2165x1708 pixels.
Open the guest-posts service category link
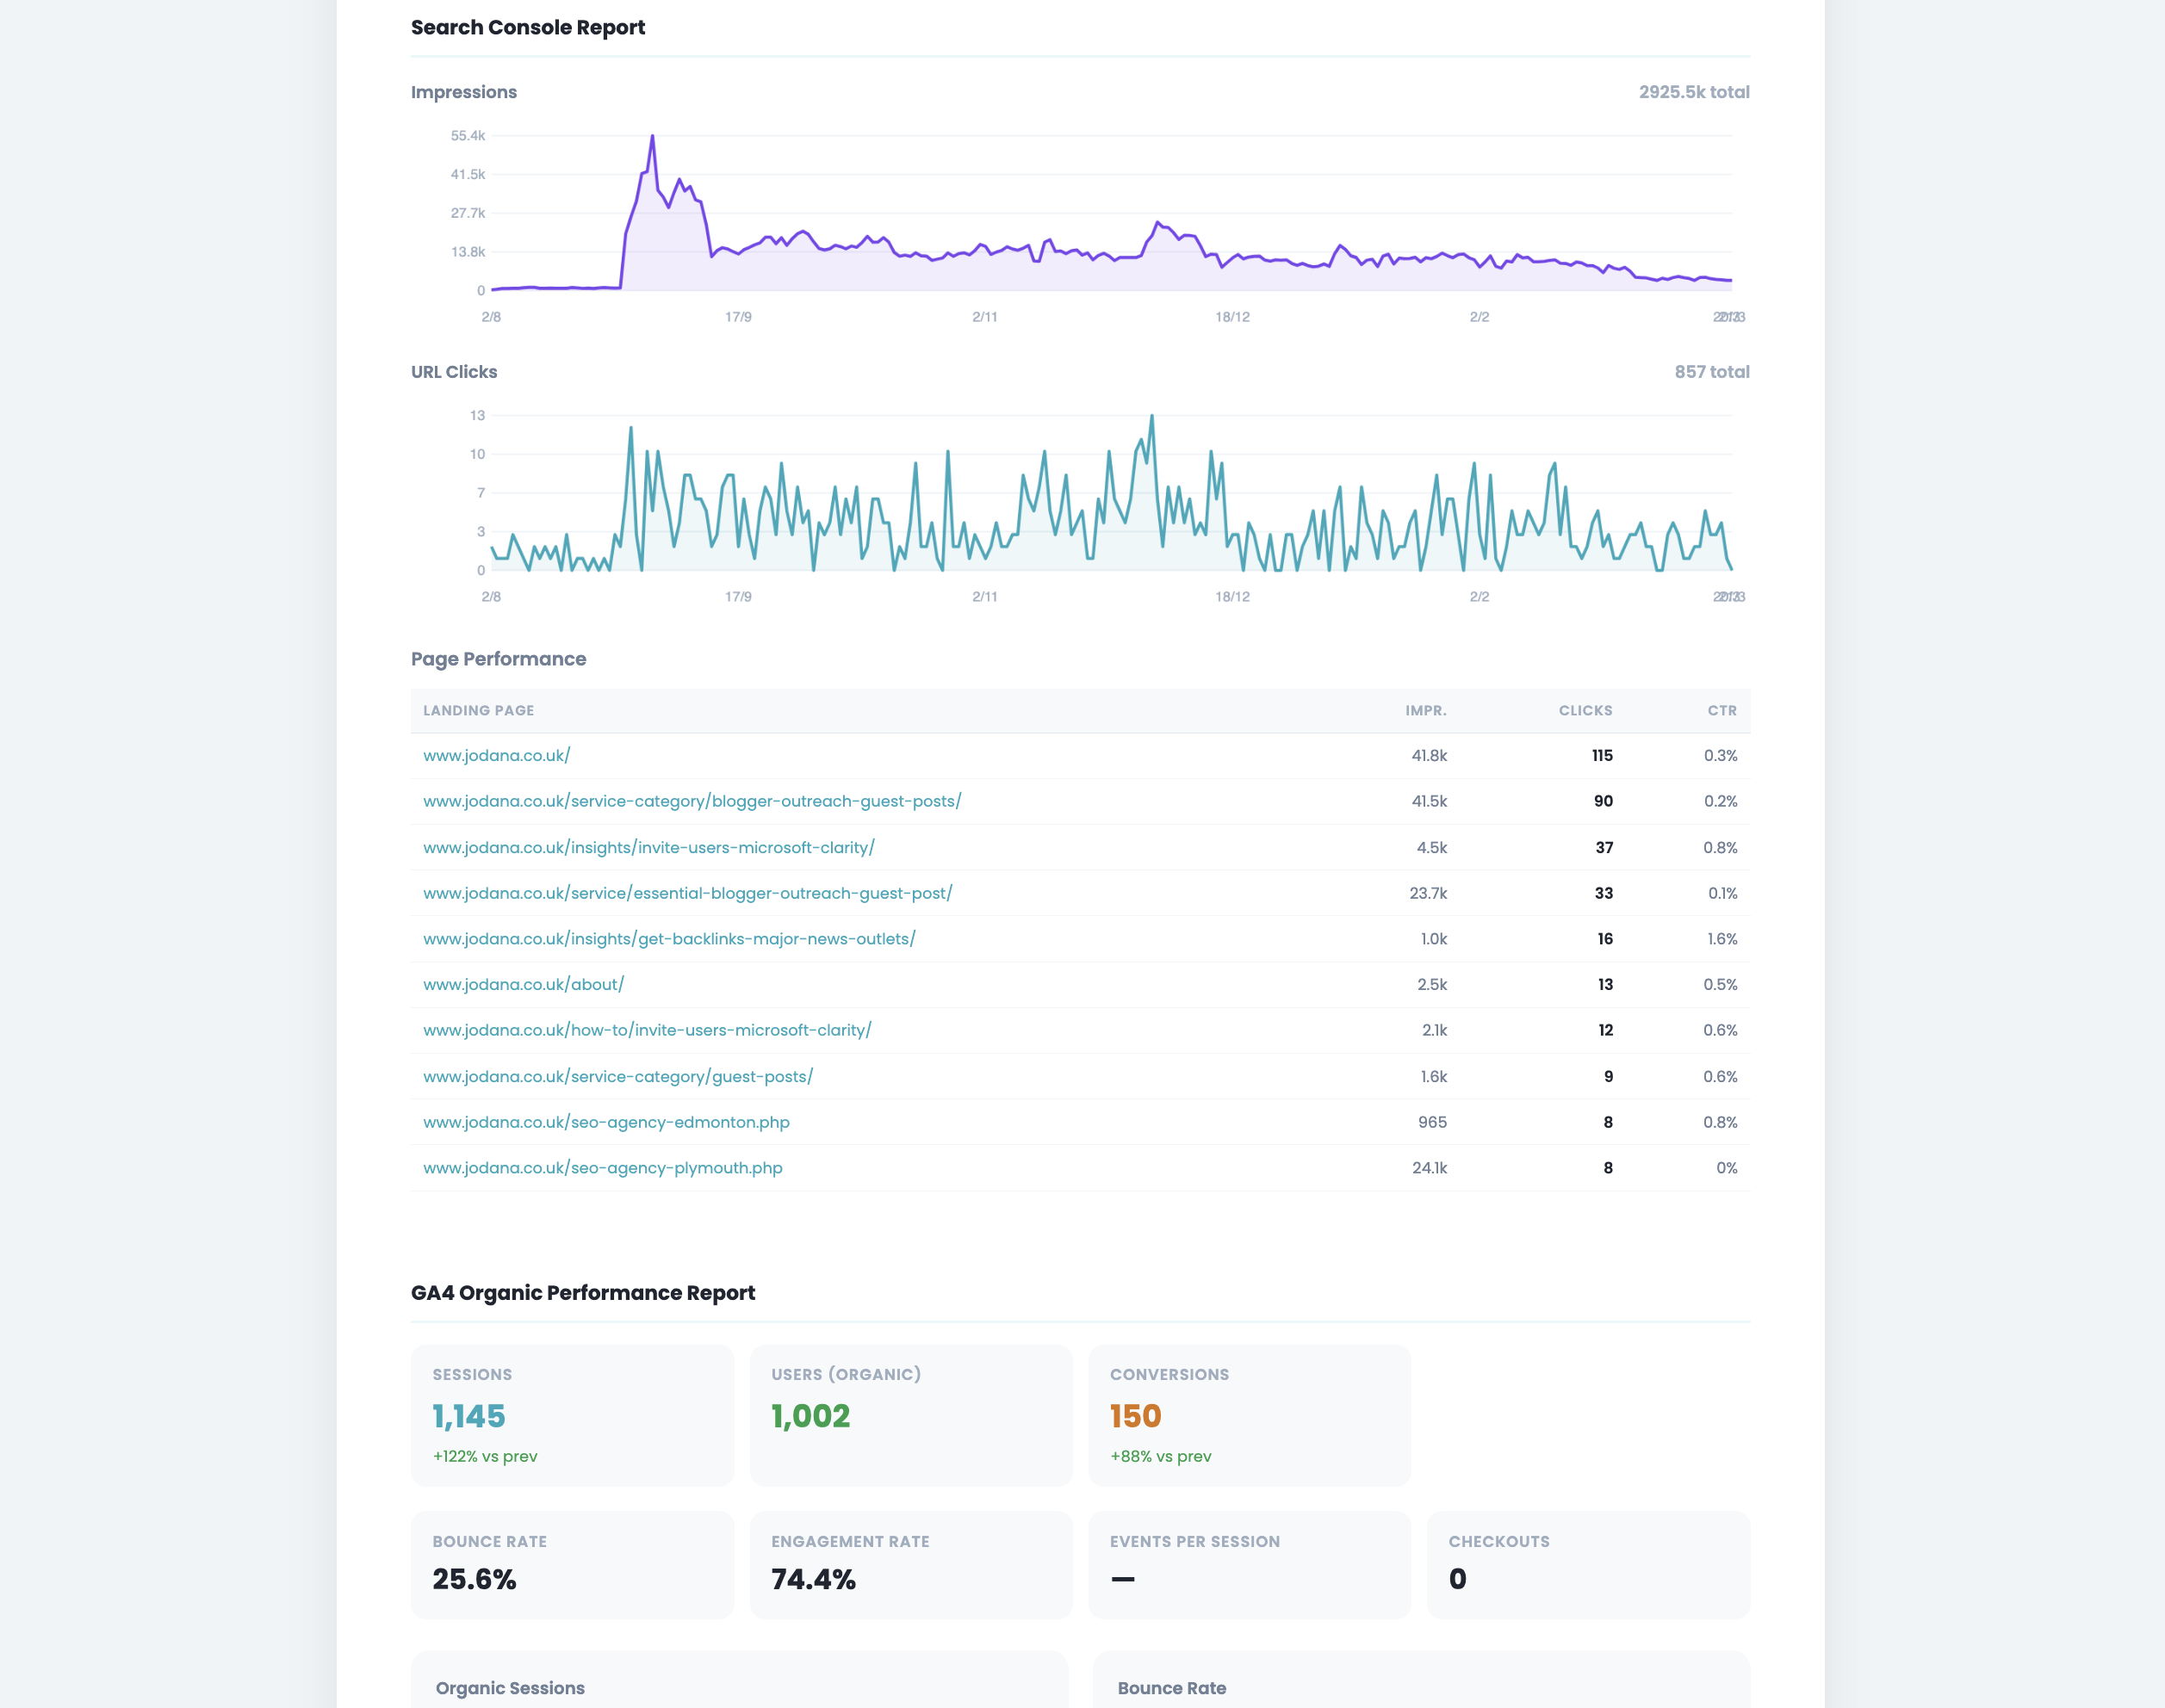coord(617,1076)
